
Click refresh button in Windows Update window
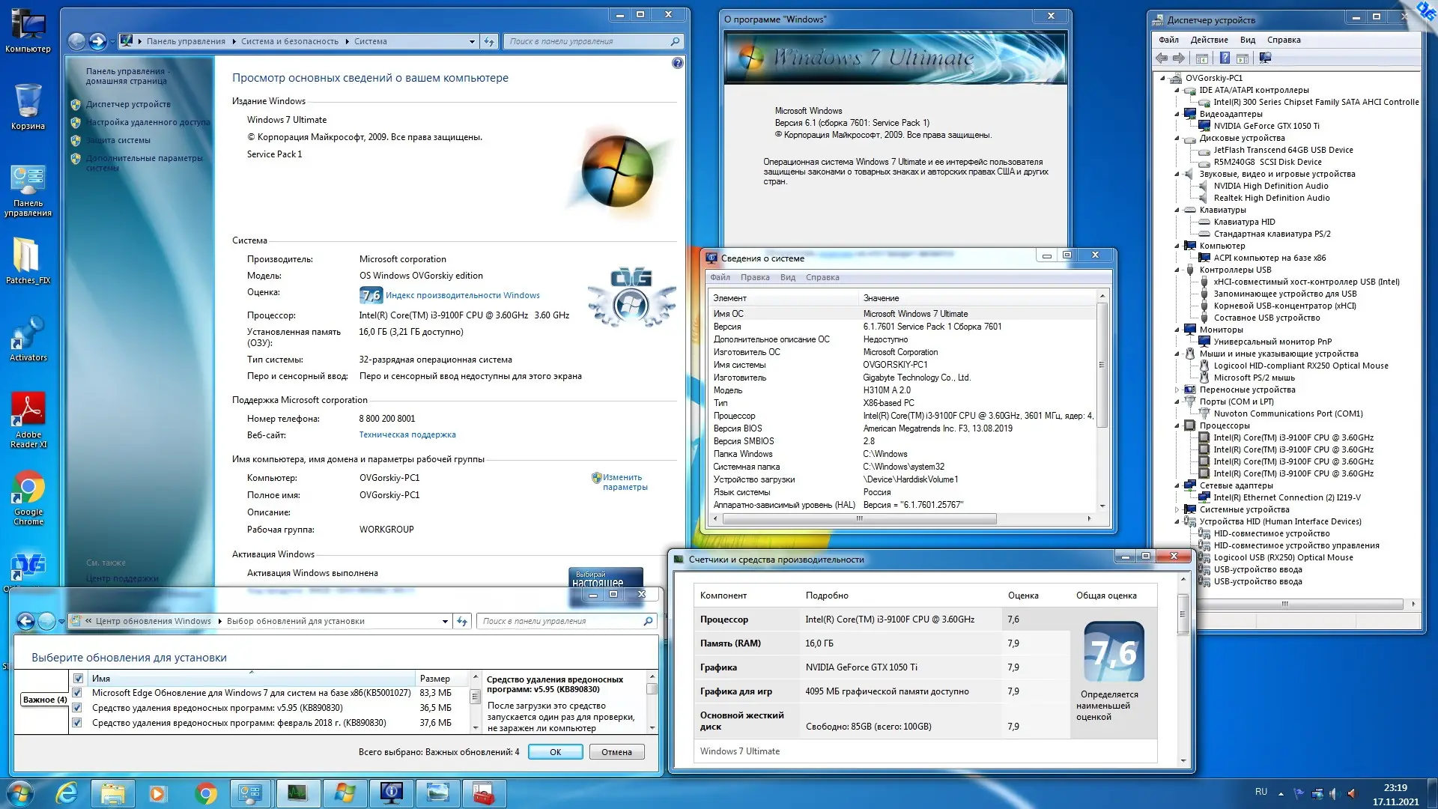(x=462, y=621)
